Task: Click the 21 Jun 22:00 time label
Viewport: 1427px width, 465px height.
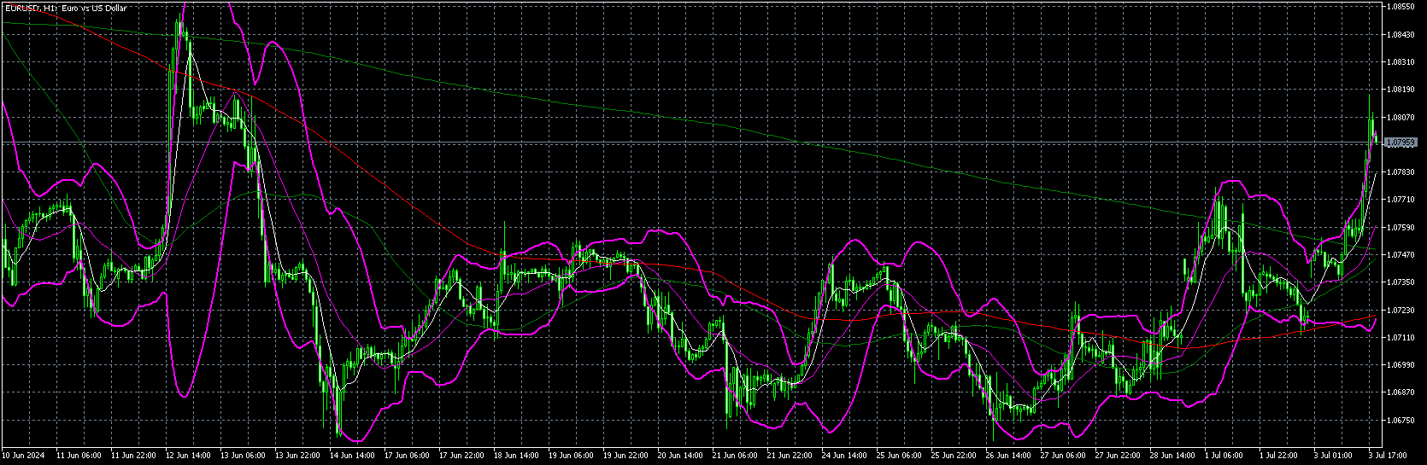Action: click(x=790, y=457)
